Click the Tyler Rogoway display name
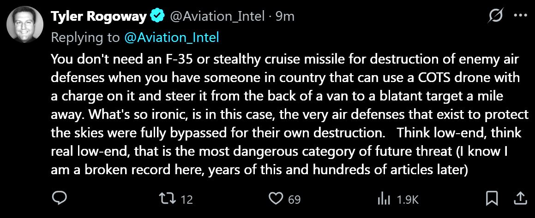Viewport: 535px width, 218px height. tap(99, 16)
